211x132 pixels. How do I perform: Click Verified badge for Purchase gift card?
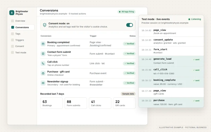tap(129, 73)
